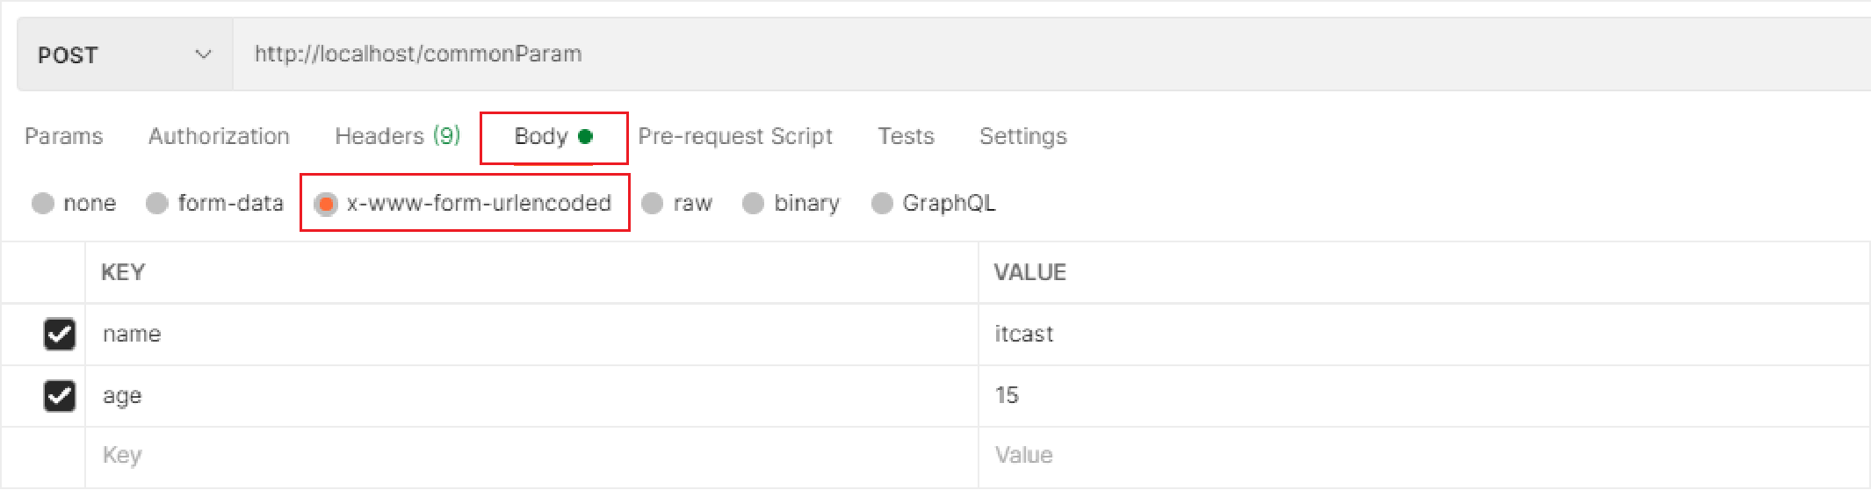Open the POST method dropdown
Viewport: 1871px width, 490px height.
coord(124,54)
